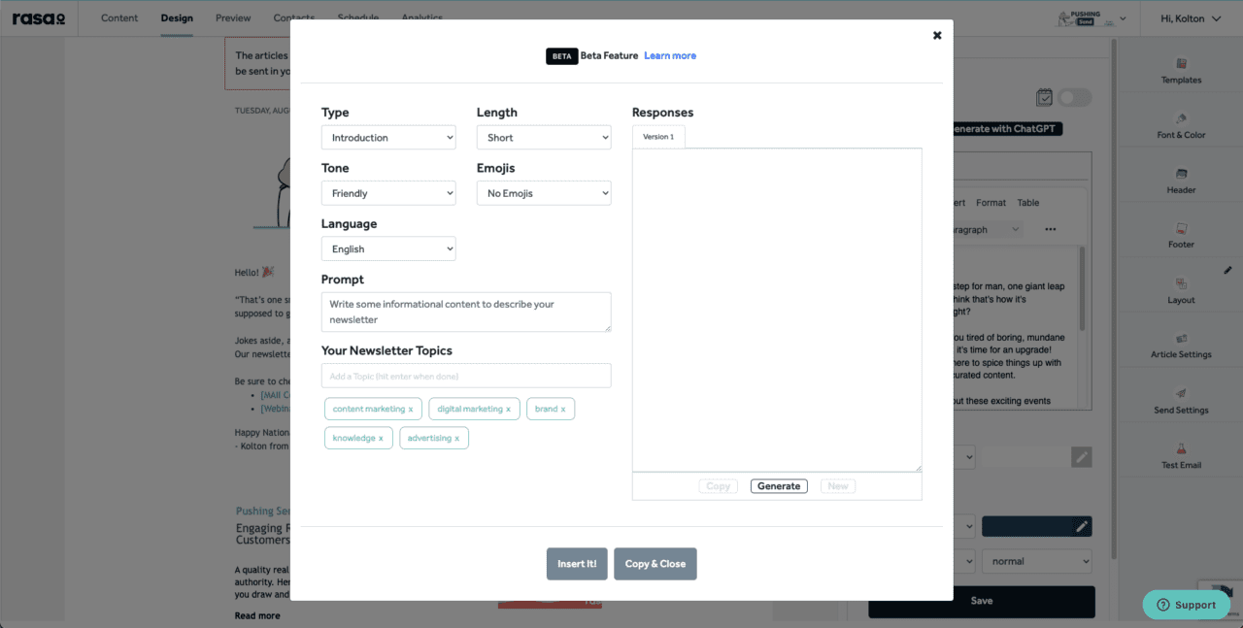Open the Test Email tool
1243x628 pixels.
[x=1180, y=454]
